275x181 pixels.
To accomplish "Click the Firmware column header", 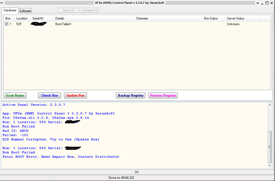I will 169,18.
